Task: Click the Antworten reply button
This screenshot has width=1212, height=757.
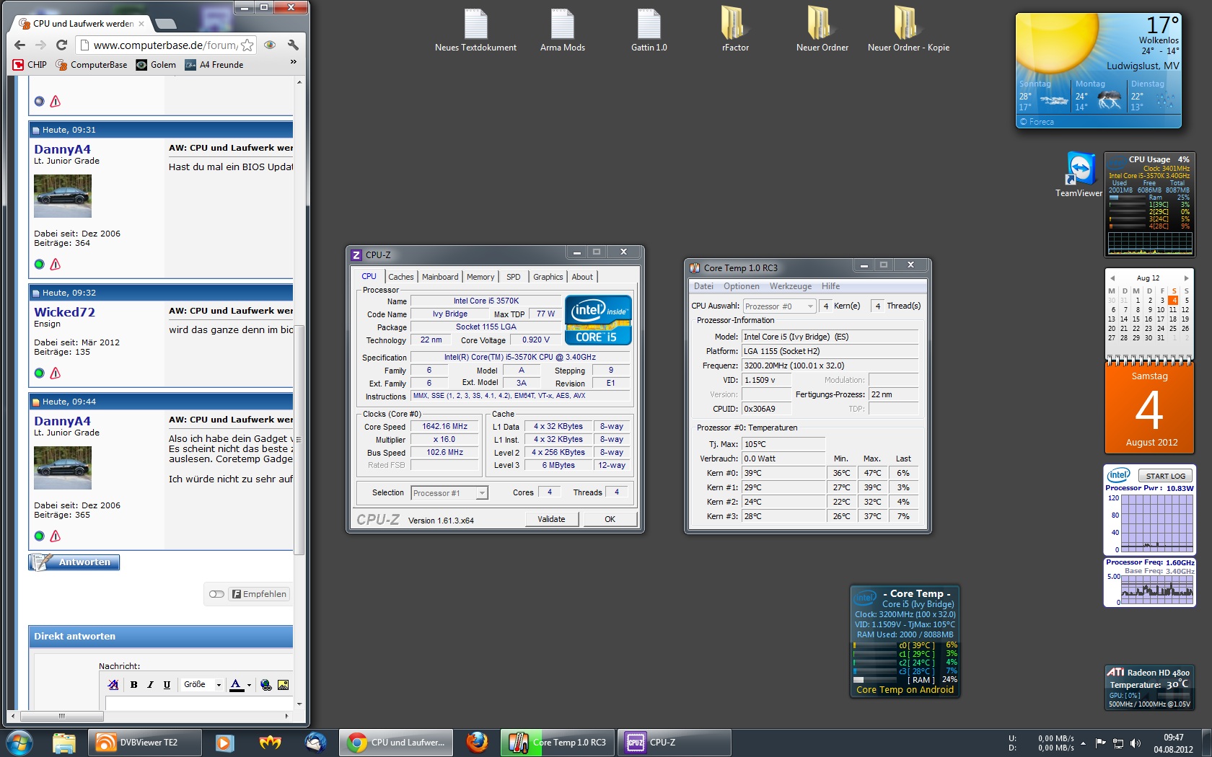Action: pos(74,562)
